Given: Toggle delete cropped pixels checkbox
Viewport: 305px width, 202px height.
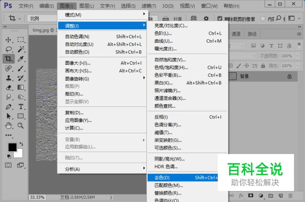Looking at the screenshot, I should tap(220, 18).
